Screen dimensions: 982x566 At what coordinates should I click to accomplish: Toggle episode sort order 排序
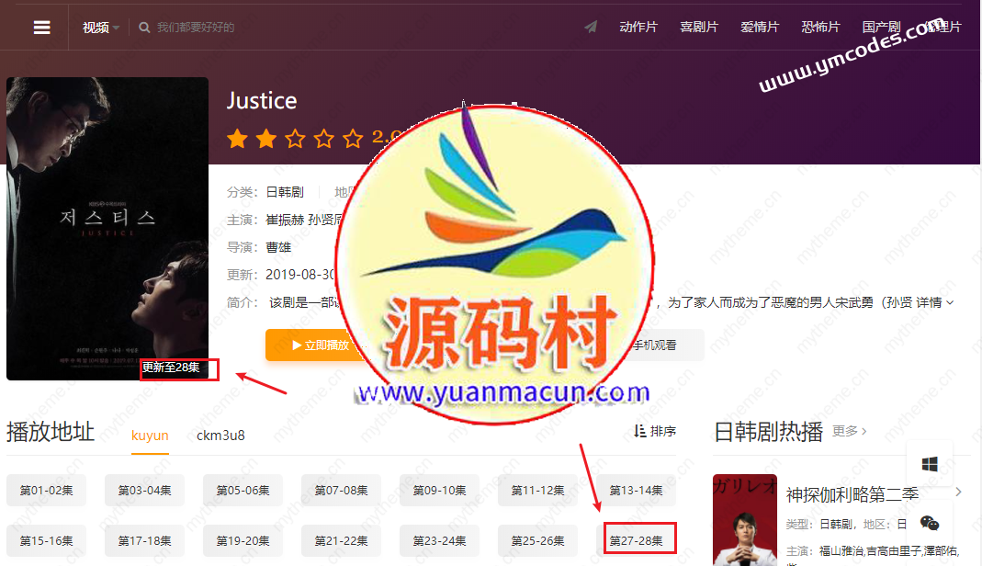pos(655,431)
